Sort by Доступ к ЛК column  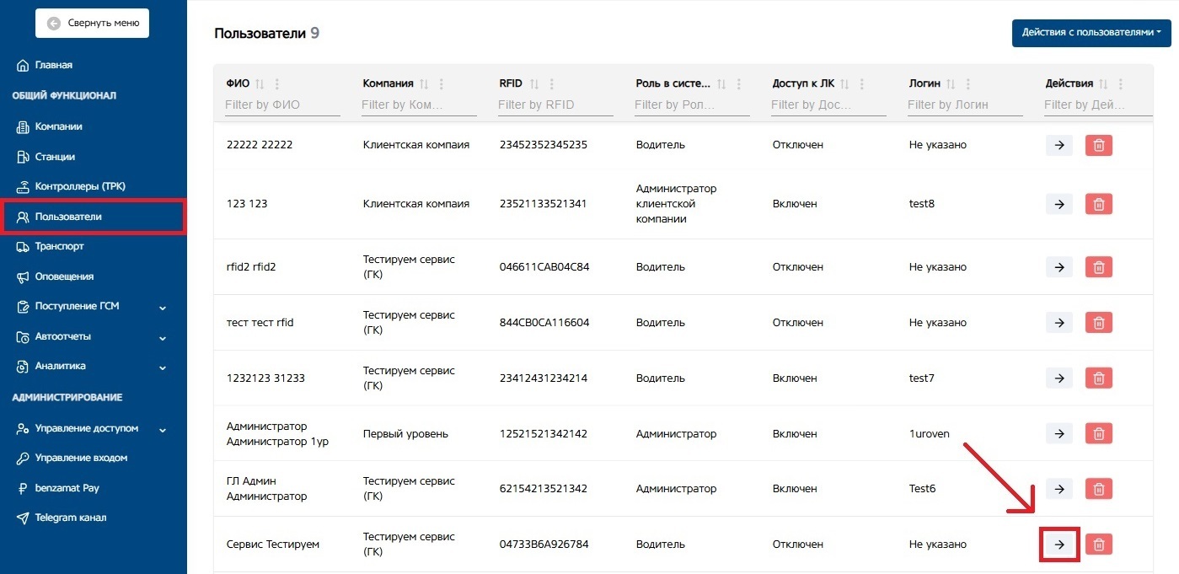click(x=844, y=84)
